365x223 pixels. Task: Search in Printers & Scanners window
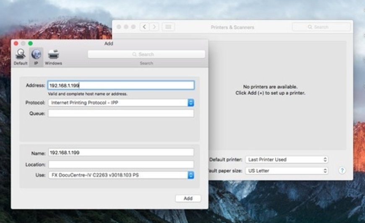click(x=321, y=27)
